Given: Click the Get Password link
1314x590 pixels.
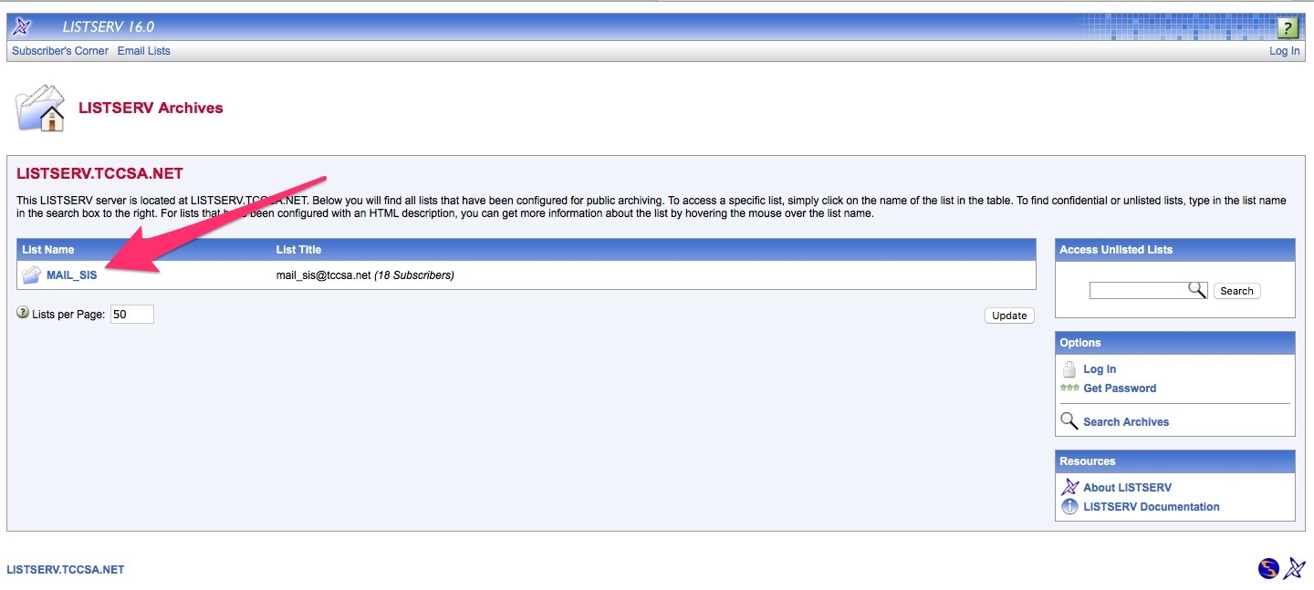Looking at the screenshot, I should click(1120, 388).
